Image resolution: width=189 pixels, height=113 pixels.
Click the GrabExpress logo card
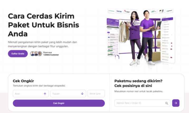[111, 11]
